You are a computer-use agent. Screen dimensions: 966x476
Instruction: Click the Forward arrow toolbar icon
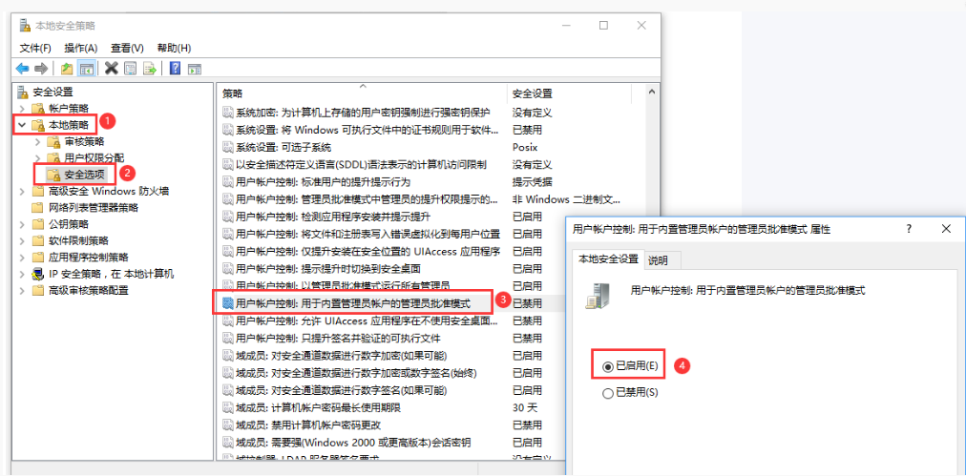(41, 68)
